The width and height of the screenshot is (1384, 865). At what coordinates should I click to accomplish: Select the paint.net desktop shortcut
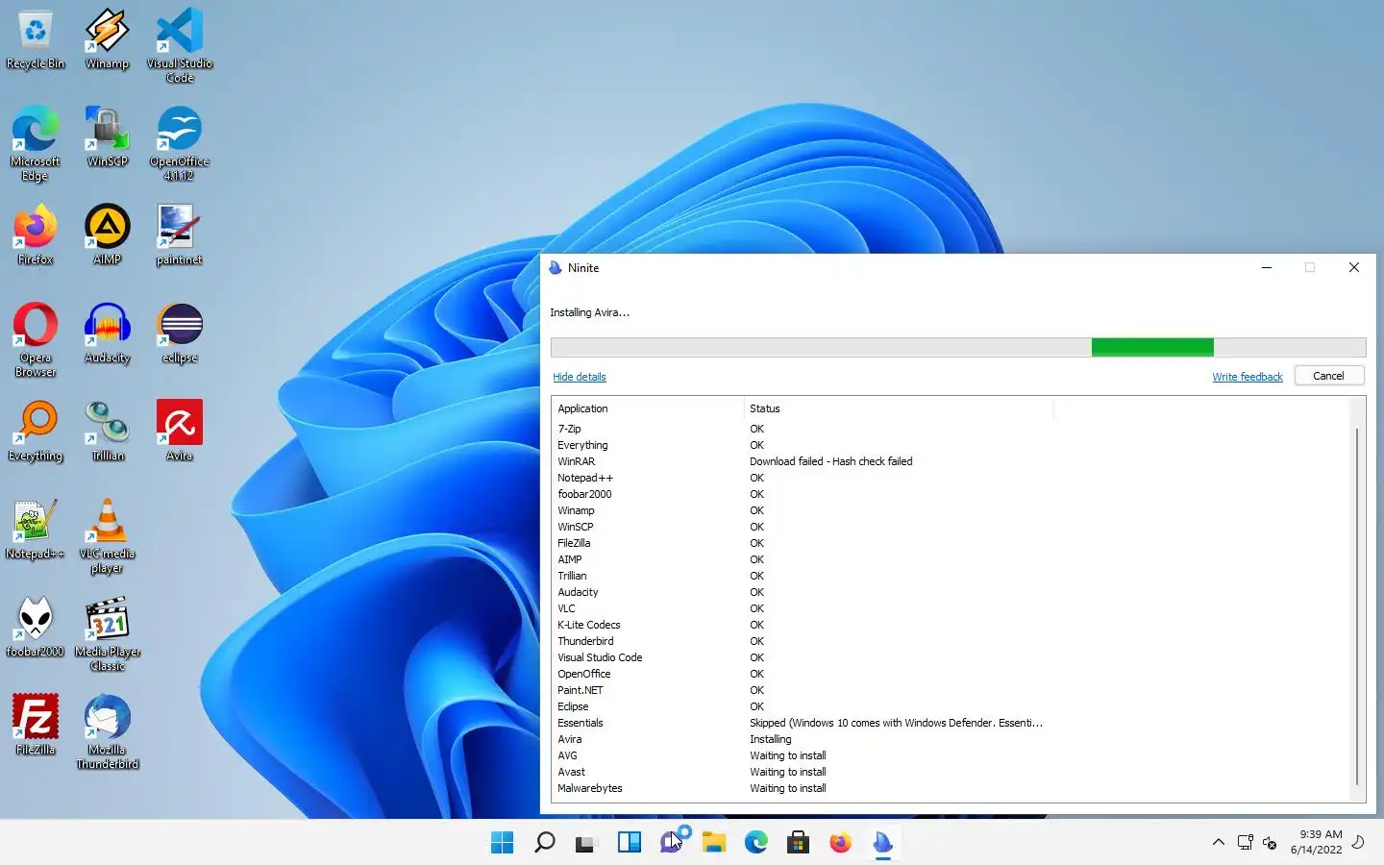(x=180, y=236)
